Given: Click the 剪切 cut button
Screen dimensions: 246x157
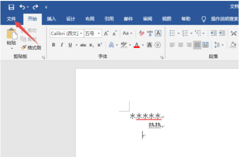Looking at the screenshot, I should tap(29, 30).
